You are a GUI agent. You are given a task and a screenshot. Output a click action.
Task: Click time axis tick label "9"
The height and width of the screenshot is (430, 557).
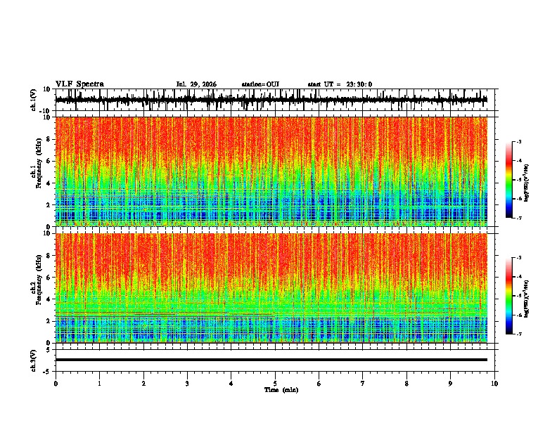[x=450, y=384]
